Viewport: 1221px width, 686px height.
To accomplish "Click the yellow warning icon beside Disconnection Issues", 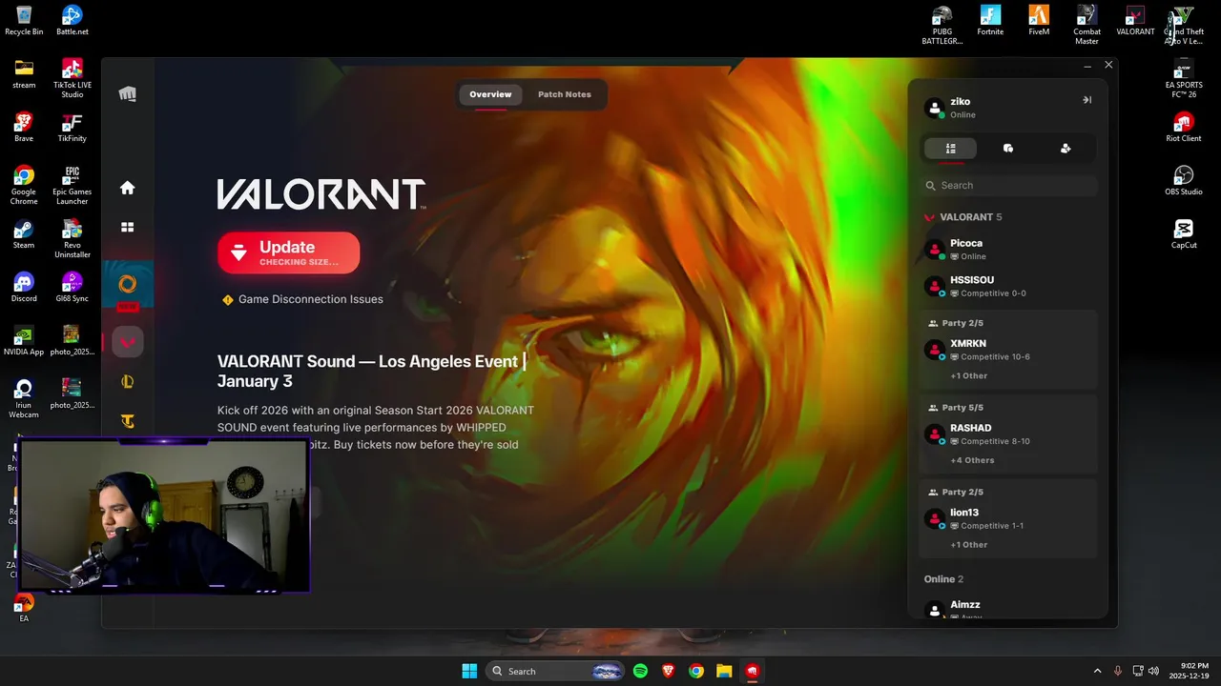I will click(x=227, y=299).
